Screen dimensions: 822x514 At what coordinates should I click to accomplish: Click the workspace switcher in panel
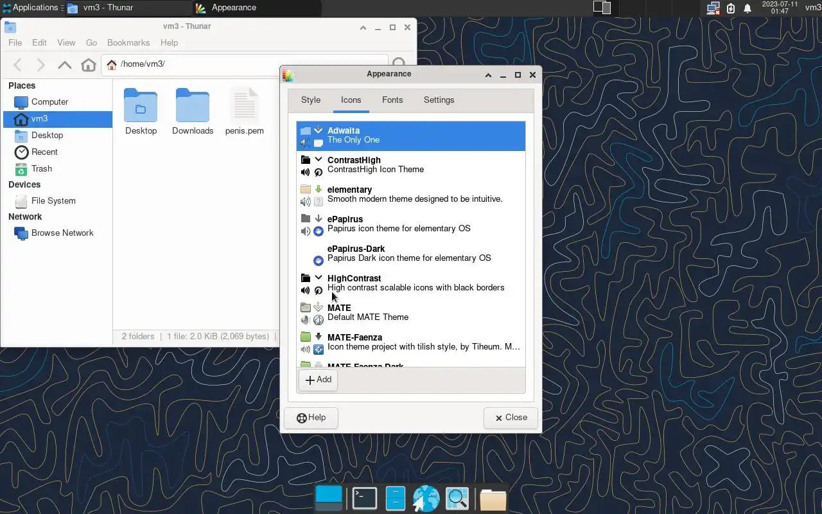click(x=602, y=8)
